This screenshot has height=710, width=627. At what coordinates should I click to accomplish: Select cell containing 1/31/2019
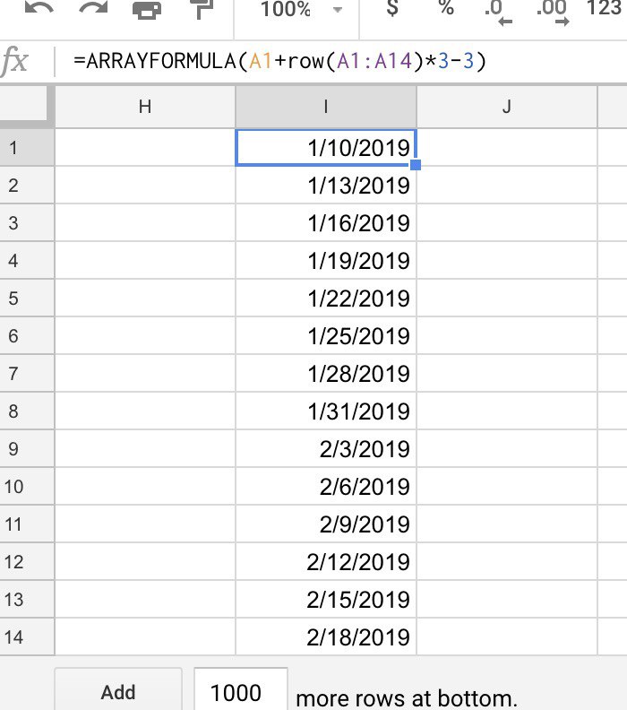coord(326,411)
